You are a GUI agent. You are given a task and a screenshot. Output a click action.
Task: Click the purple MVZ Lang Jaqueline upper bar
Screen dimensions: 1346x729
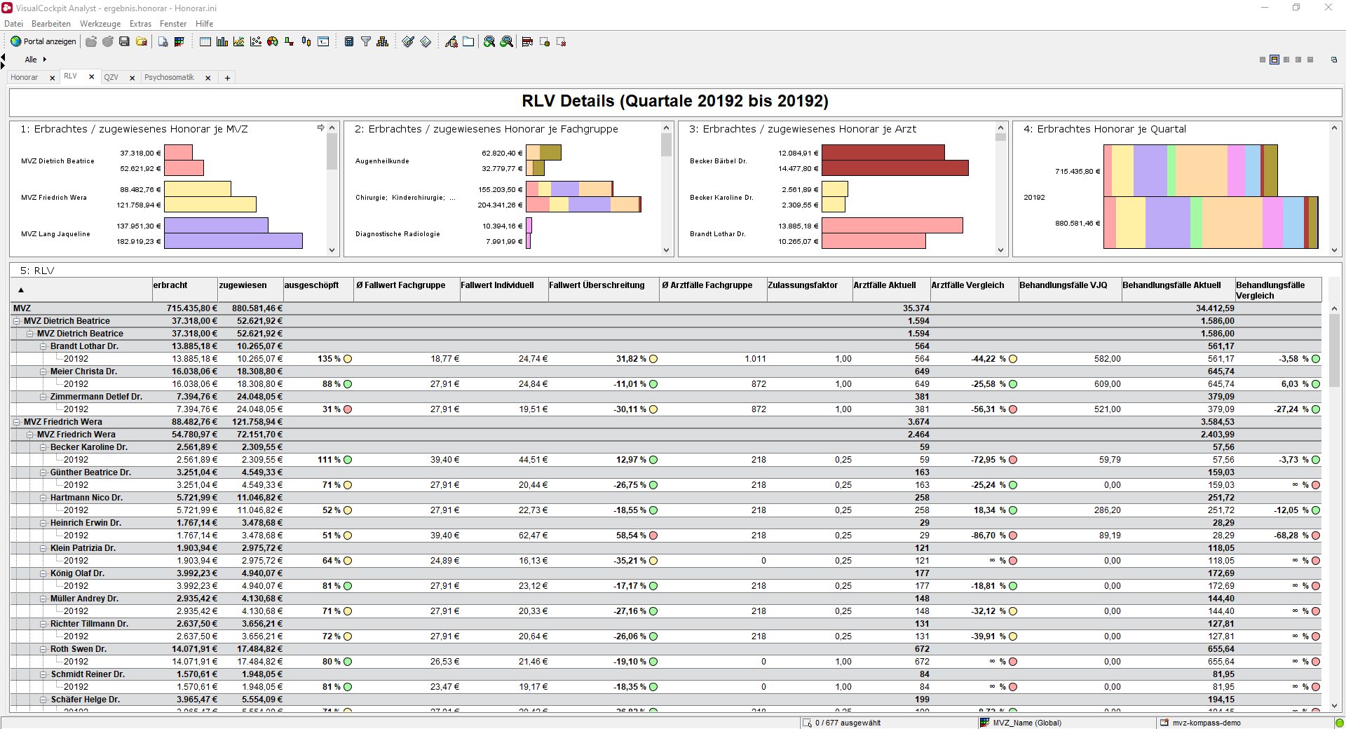(216, 226)
